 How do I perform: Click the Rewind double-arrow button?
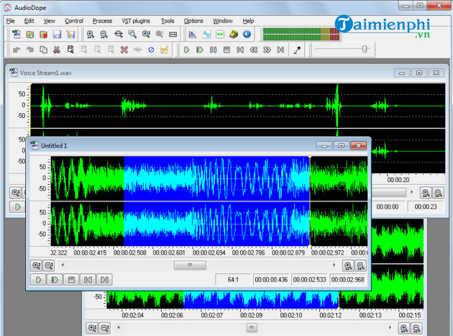coord(253,50)
